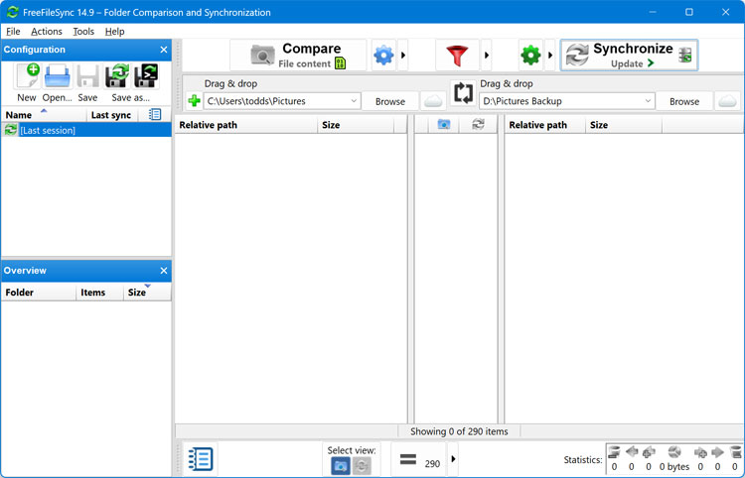Select cloud storage for right folder
This screenshot has height=478, width=745.
coord(727,101)
